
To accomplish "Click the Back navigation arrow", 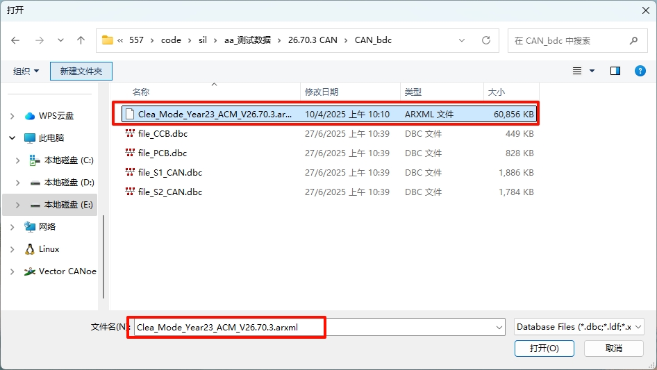I will coord(16,40).
